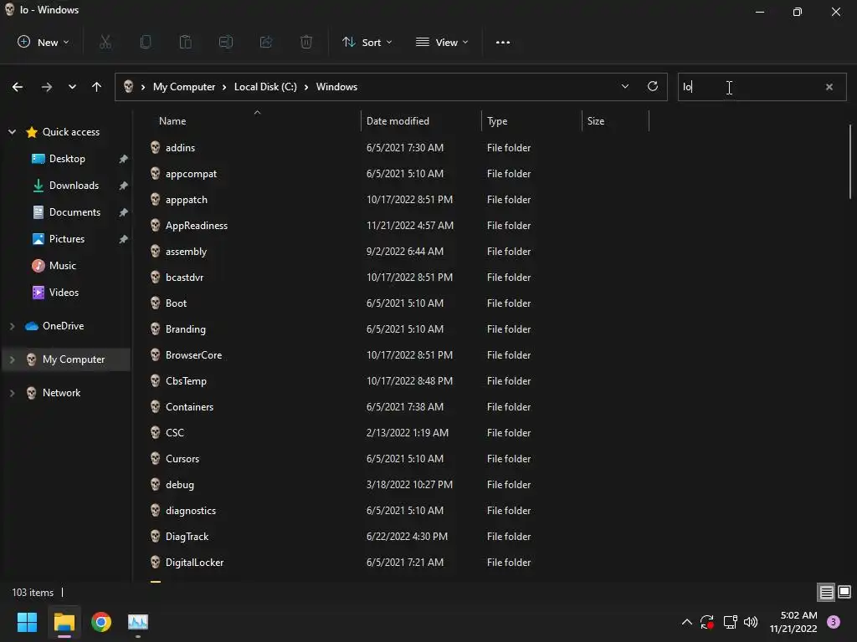Viewport: 857px width, 642px height.
Task: Click the Share icon in toolbar
Action: point(266,42)
